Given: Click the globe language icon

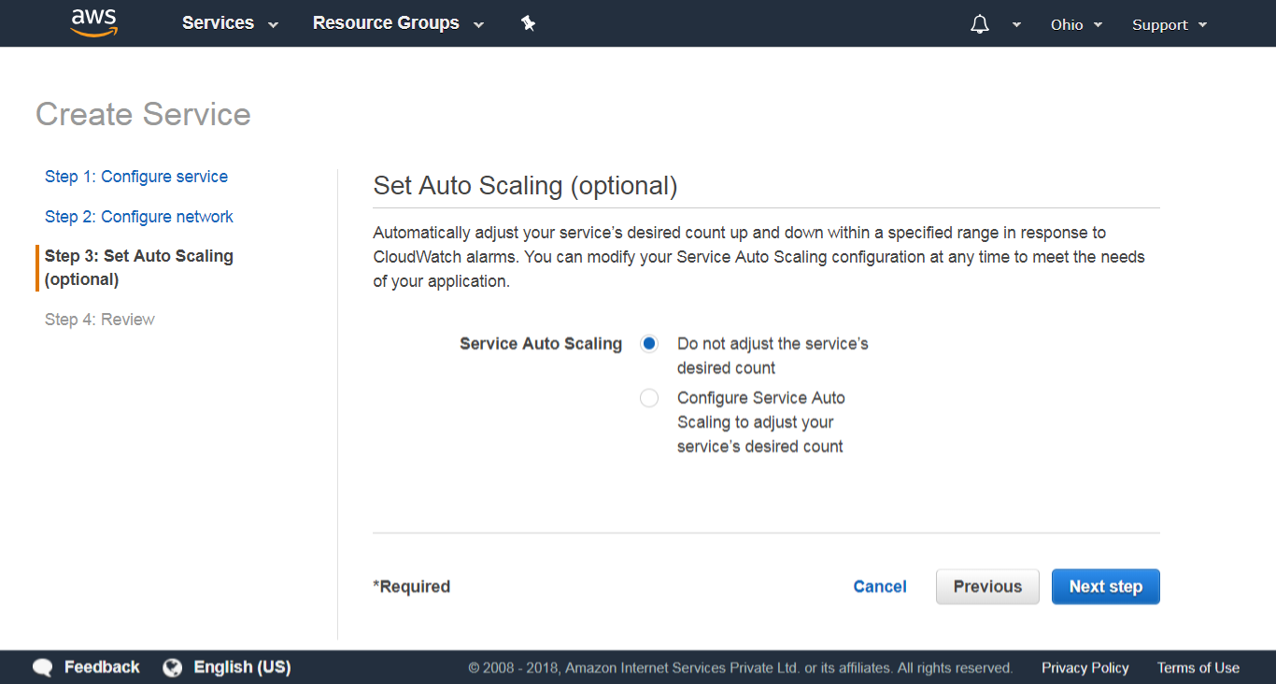Looking at the screenshot, I should click(x=172, y=667).
